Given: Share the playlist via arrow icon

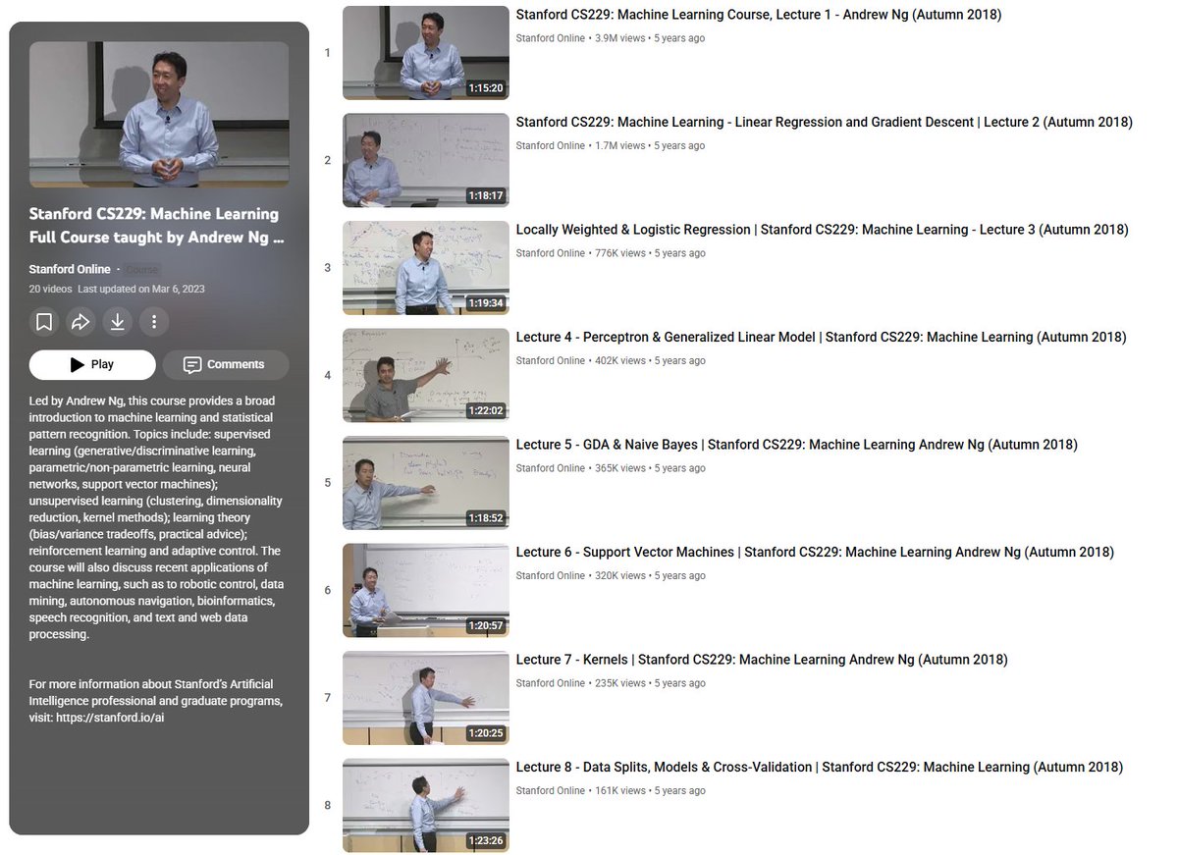Looking at the screenshot, I should coord(80,321).
